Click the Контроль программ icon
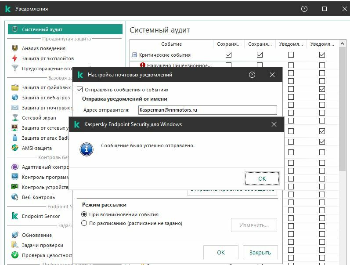This screenshot has height=265, width=350. tap(15, 177)
